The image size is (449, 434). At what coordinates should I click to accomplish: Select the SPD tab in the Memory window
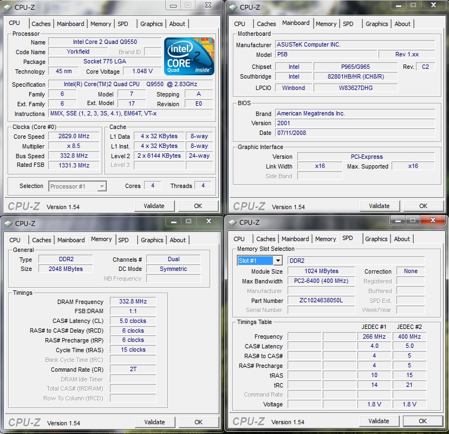pyautogui.click(x=123, y=240)
